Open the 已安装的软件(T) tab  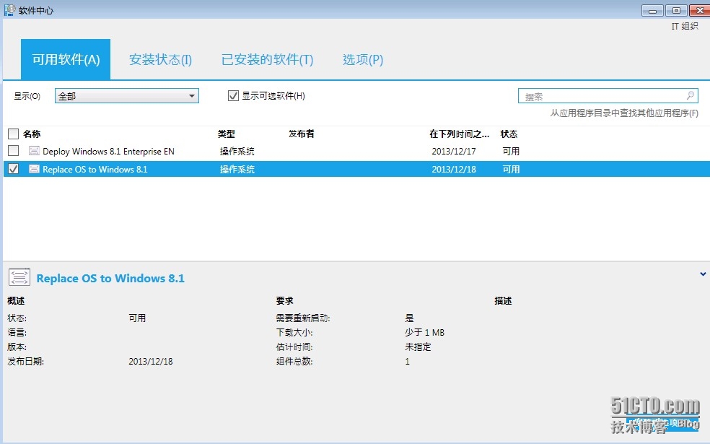(267, 59)
